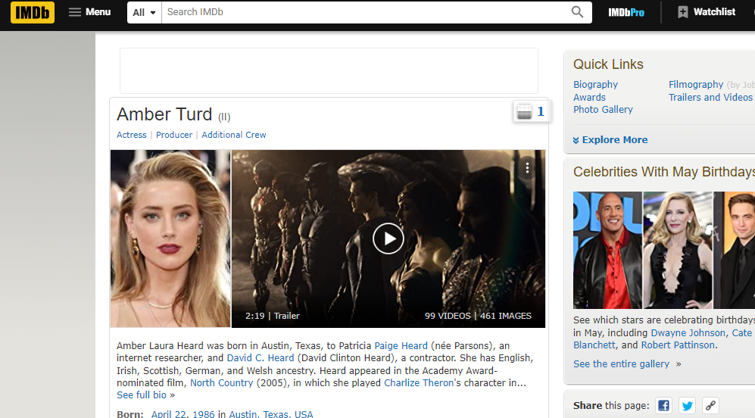Viewport: 755px width, 418px height.
Task: Open the All search category dropdown
Action: click(144, 13)
